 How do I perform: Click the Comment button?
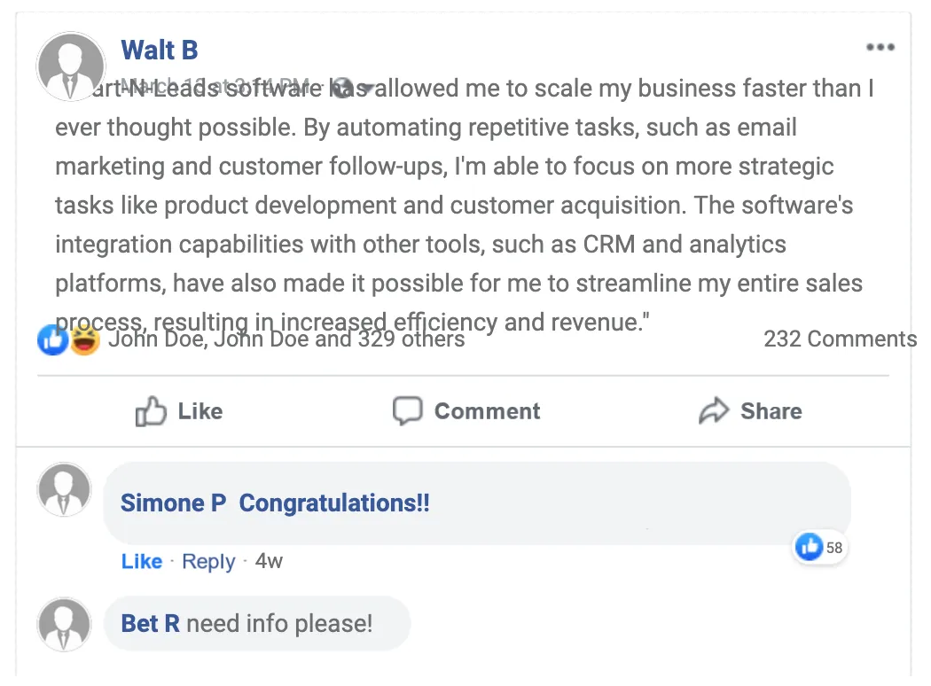466,411
